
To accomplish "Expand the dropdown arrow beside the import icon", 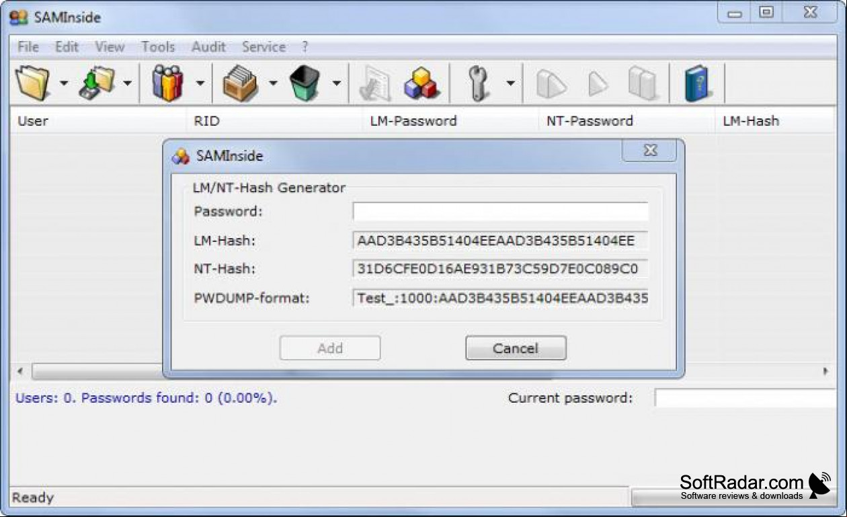I will point(127,84).
